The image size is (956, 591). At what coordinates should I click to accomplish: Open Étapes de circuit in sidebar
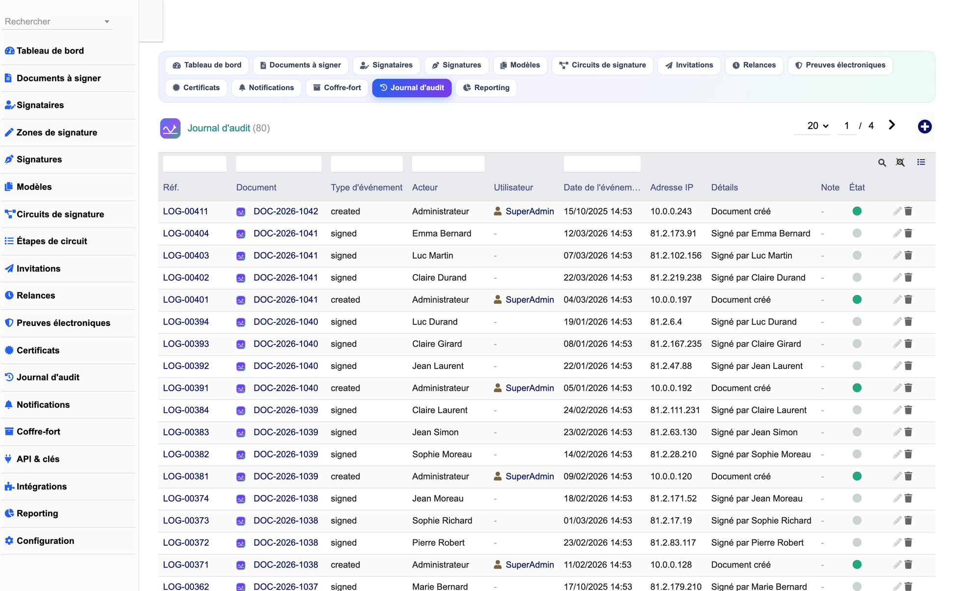(52, 241)
